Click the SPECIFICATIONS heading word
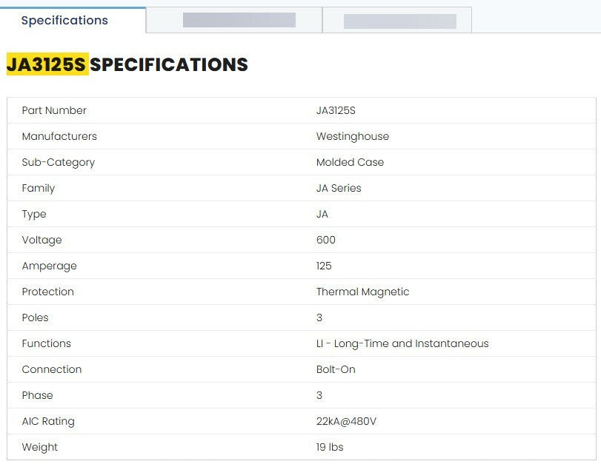The image size is (601, 464). [169, 65]
